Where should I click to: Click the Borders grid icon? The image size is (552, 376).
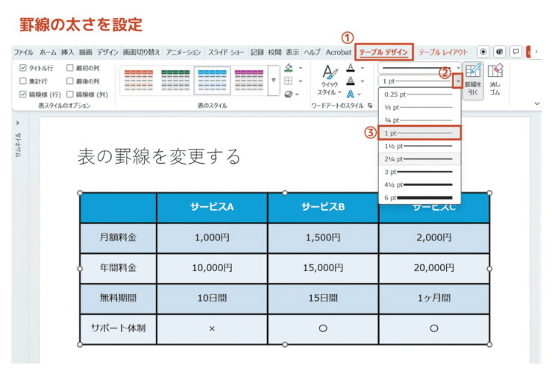(x=289, y=81)
